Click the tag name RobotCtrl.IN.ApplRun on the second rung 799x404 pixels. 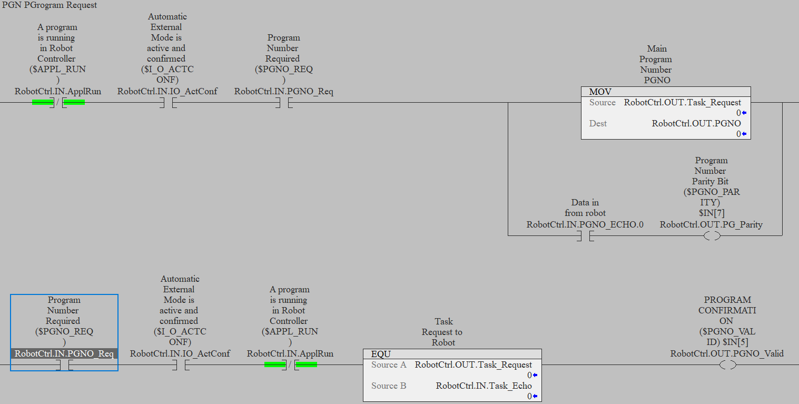pyautogui.click(x=290, y=353)
